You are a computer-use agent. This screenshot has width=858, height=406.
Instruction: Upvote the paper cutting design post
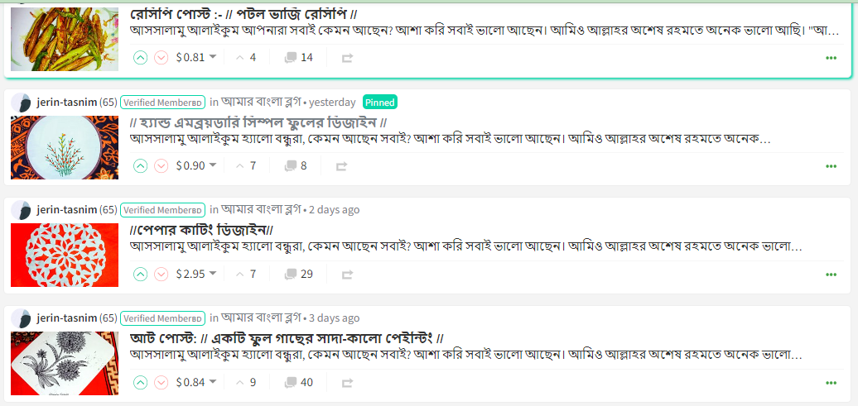(x=141, y=274)
